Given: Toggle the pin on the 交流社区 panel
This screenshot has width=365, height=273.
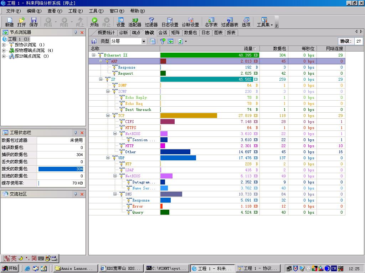Looking at the screenshot, I should (76, 194).
